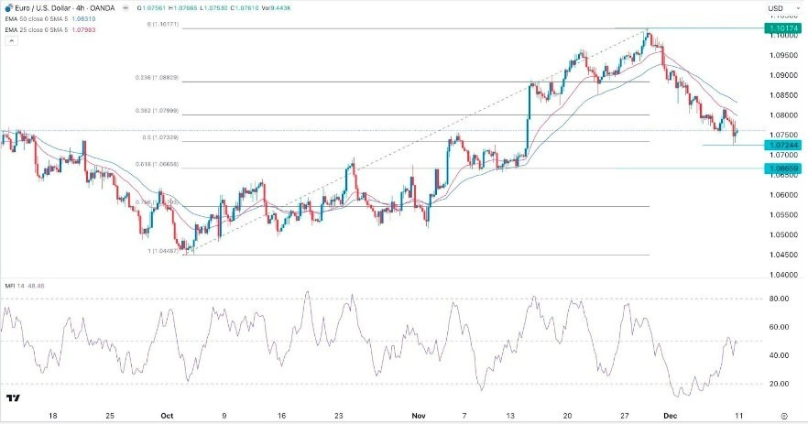Select the 1 (1.04487) Fibonacci level label
808x424 pixels.
[x=163, y=251]
